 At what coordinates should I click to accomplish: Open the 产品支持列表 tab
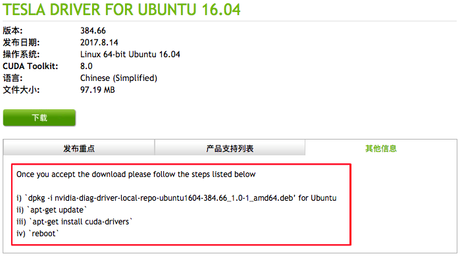pyautogui.click(x=230, y=148)
